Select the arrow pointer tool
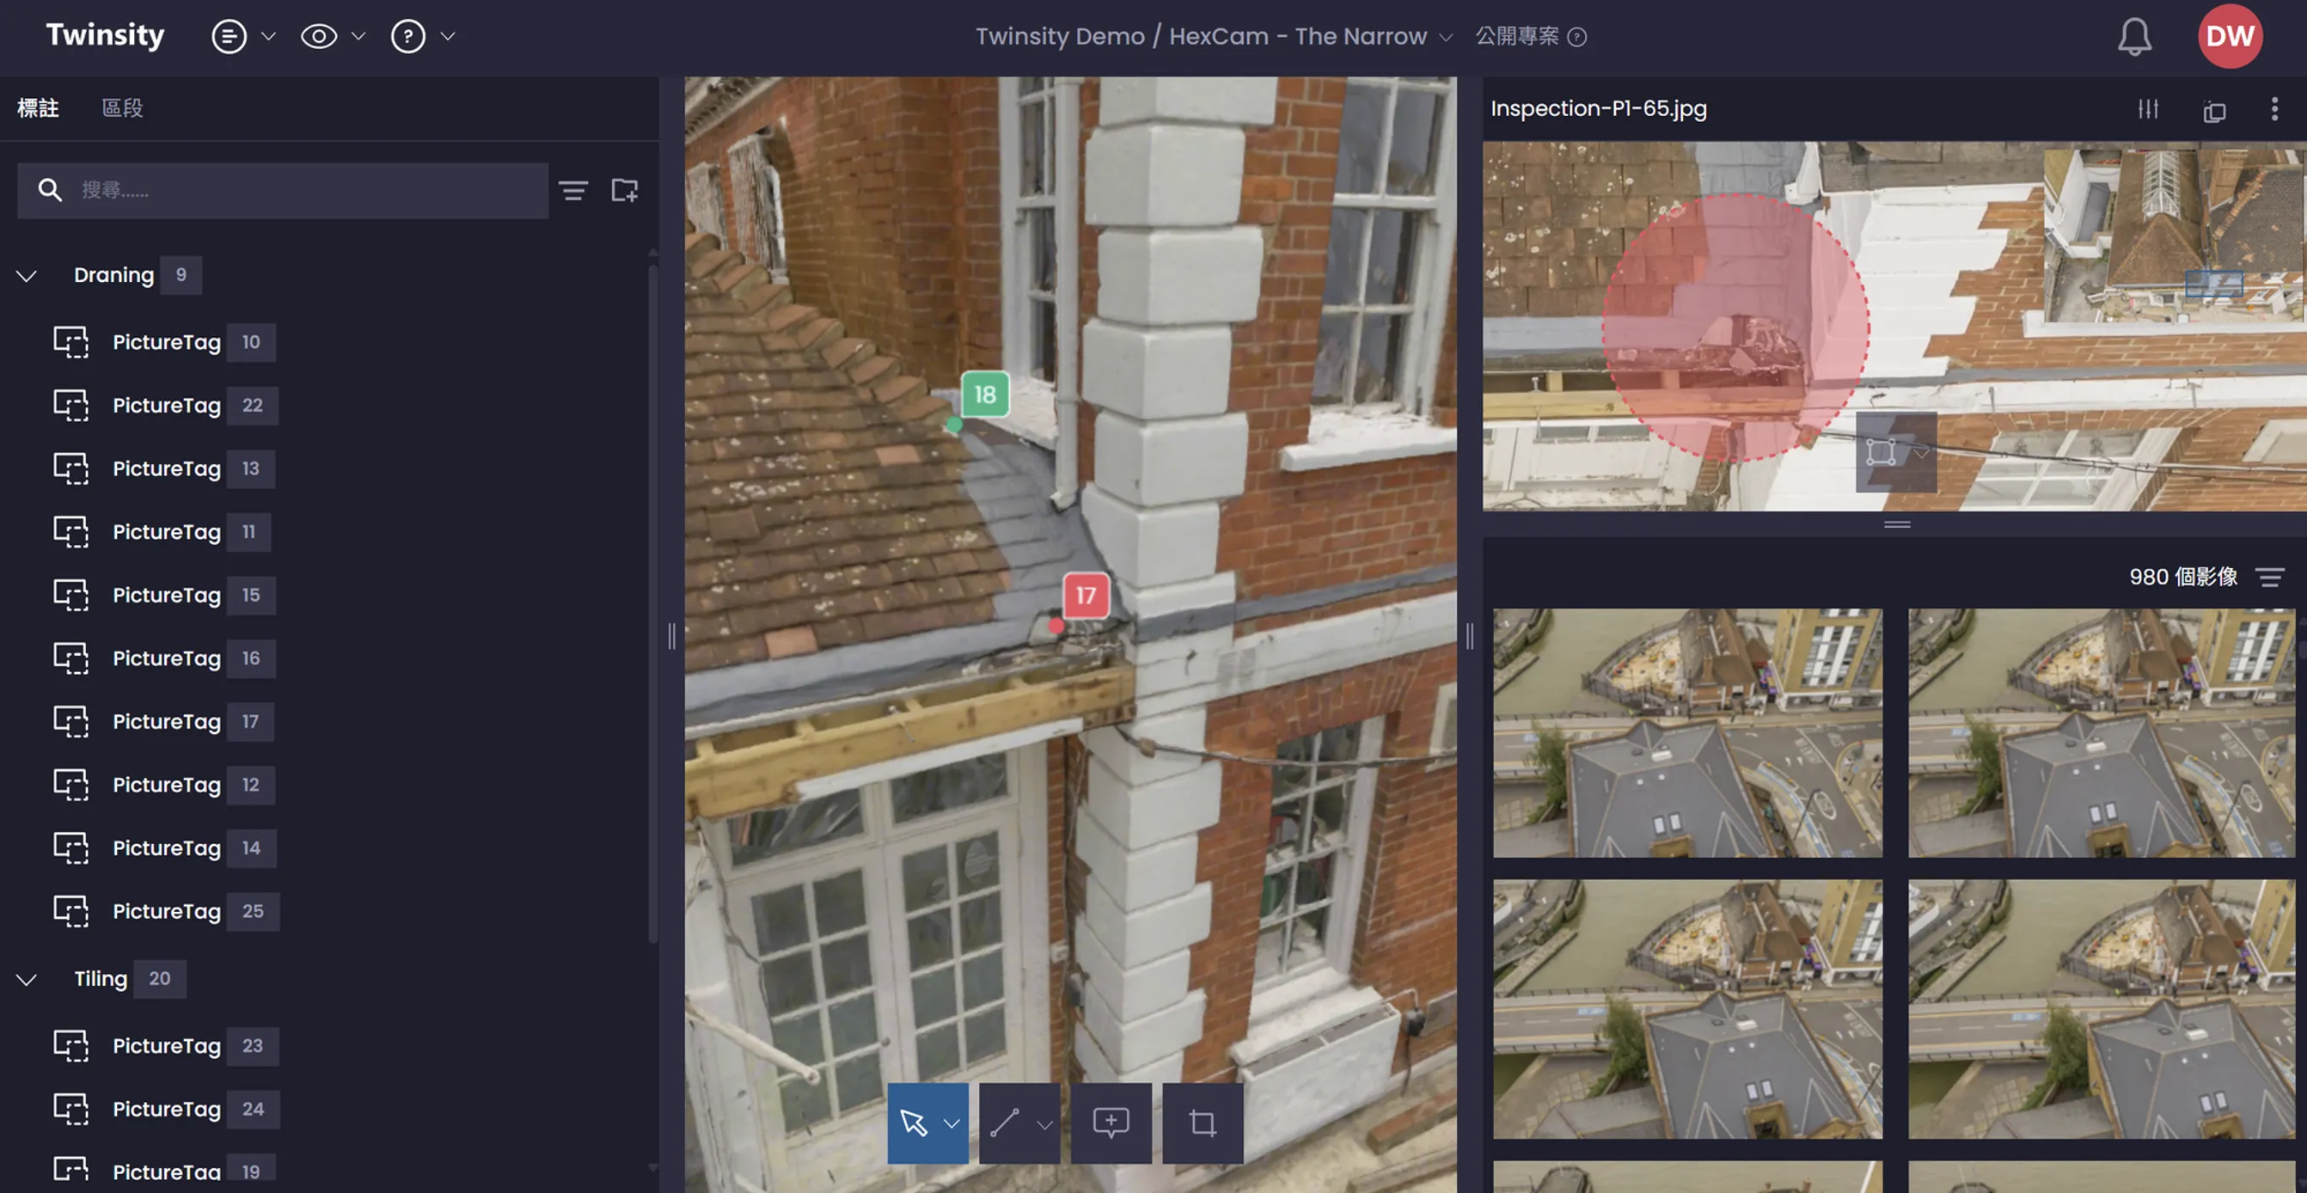 (x=913, y=1123)
